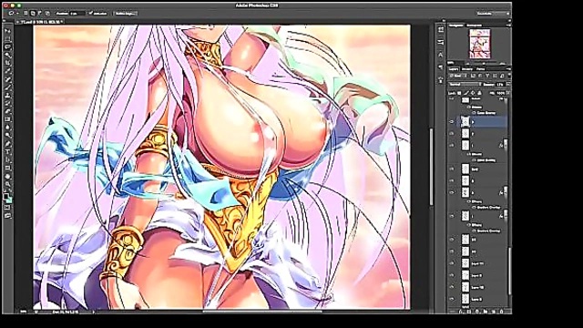Open the blend mode dropdown
The image size is (583, 328).
464,85
